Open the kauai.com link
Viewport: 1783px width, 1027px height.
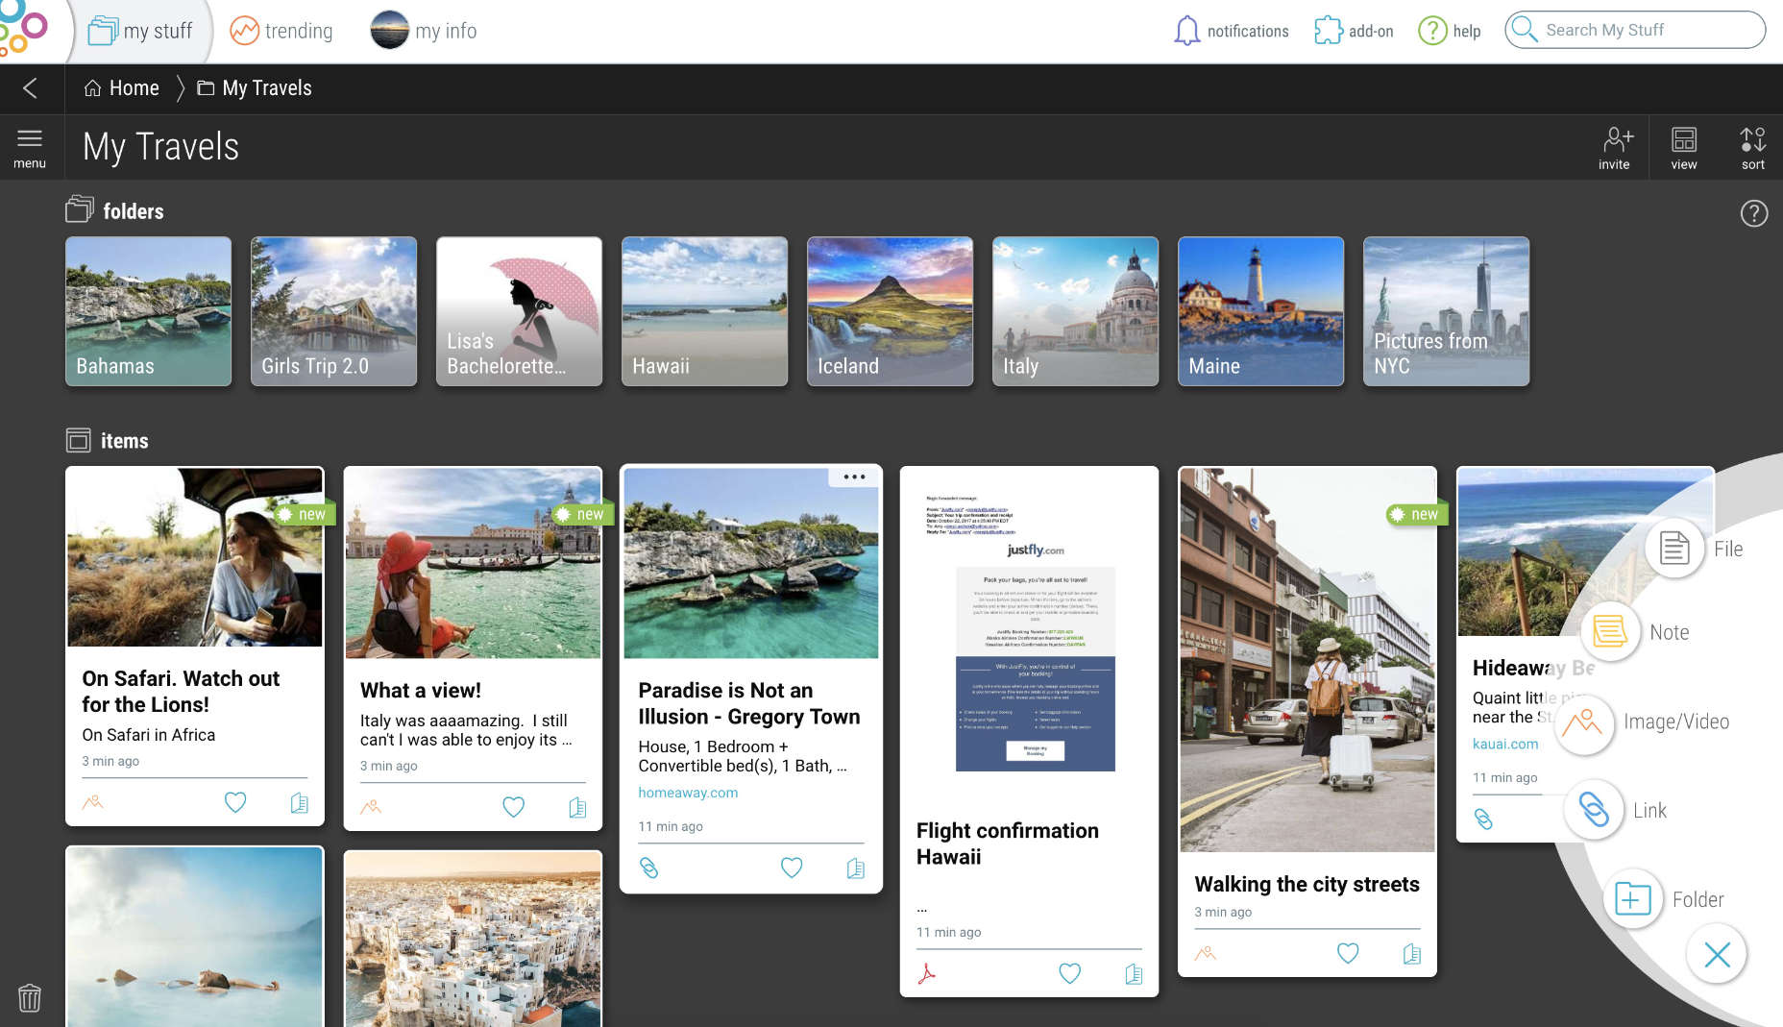(x=1505, y=744)
